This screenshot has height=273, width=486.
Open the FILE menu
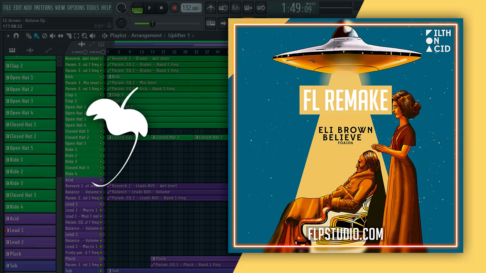point(7,8)
